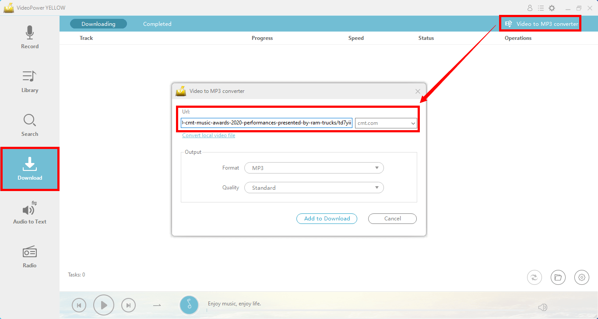Close the Video to MP3 converter dialog
Image resolution: width=598 pixels, height=319 pixels.
(418, 91)
